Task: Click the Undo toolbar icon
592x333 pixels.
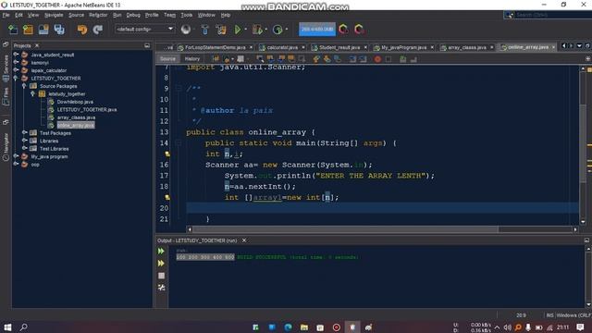Action: pos(82,30)
